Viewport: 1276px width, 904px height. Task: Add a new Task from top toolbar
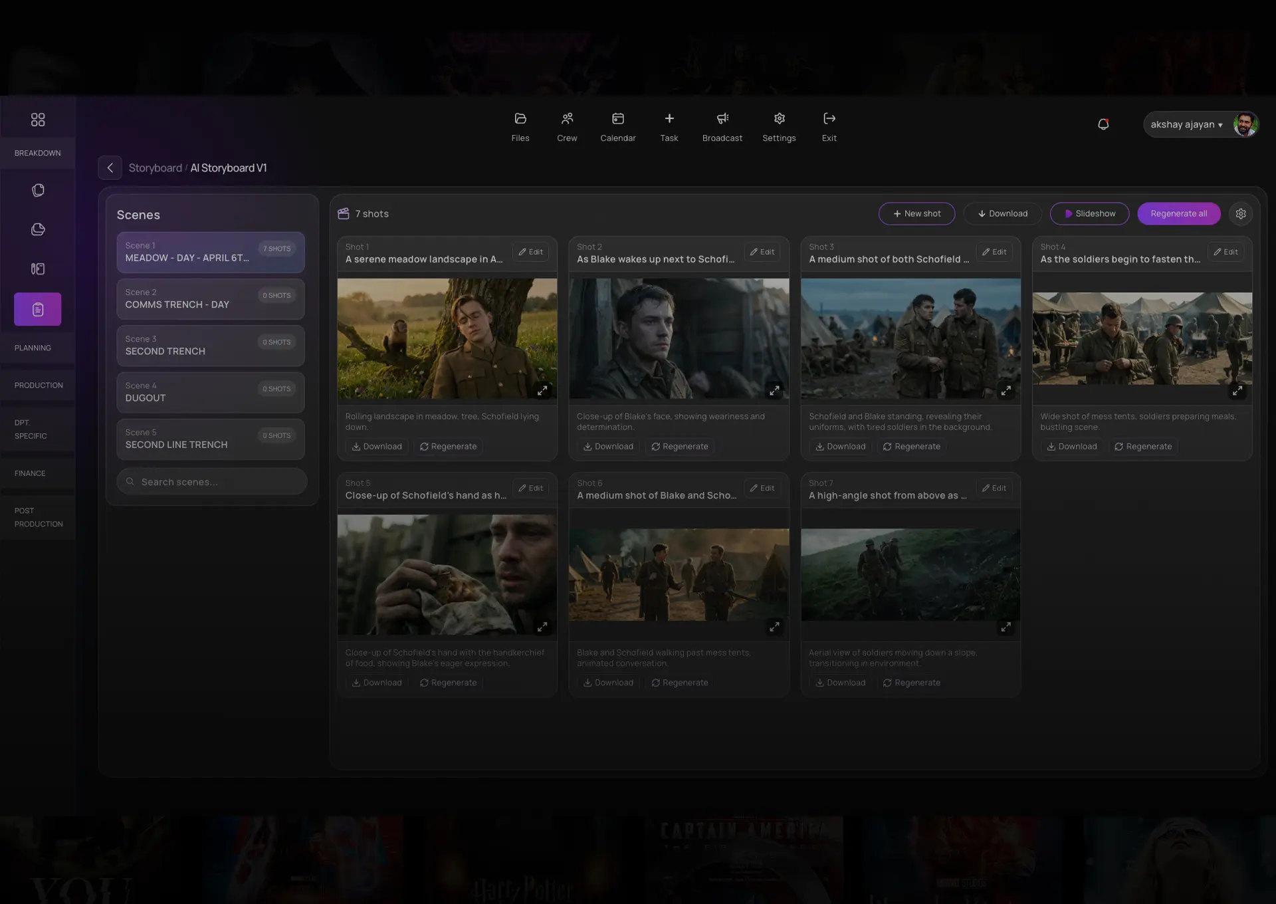(x=669, y=127)
